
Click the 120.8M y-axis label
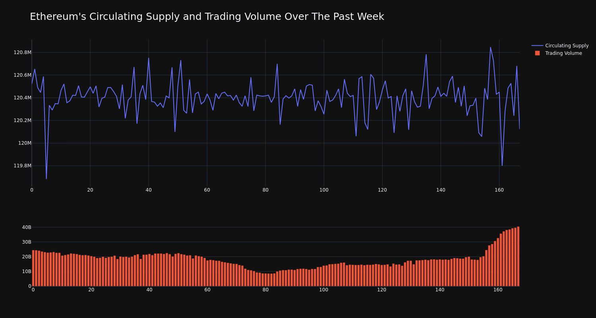22,52
